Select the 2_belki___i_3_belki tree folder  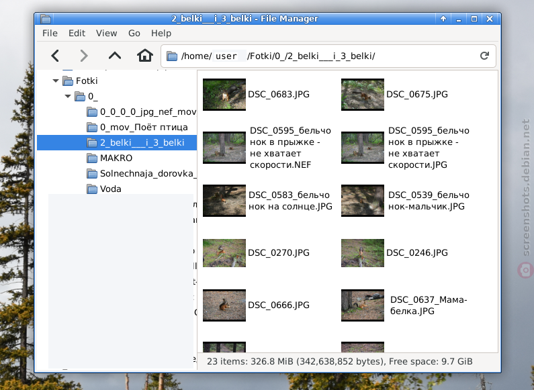coord(117,142)
